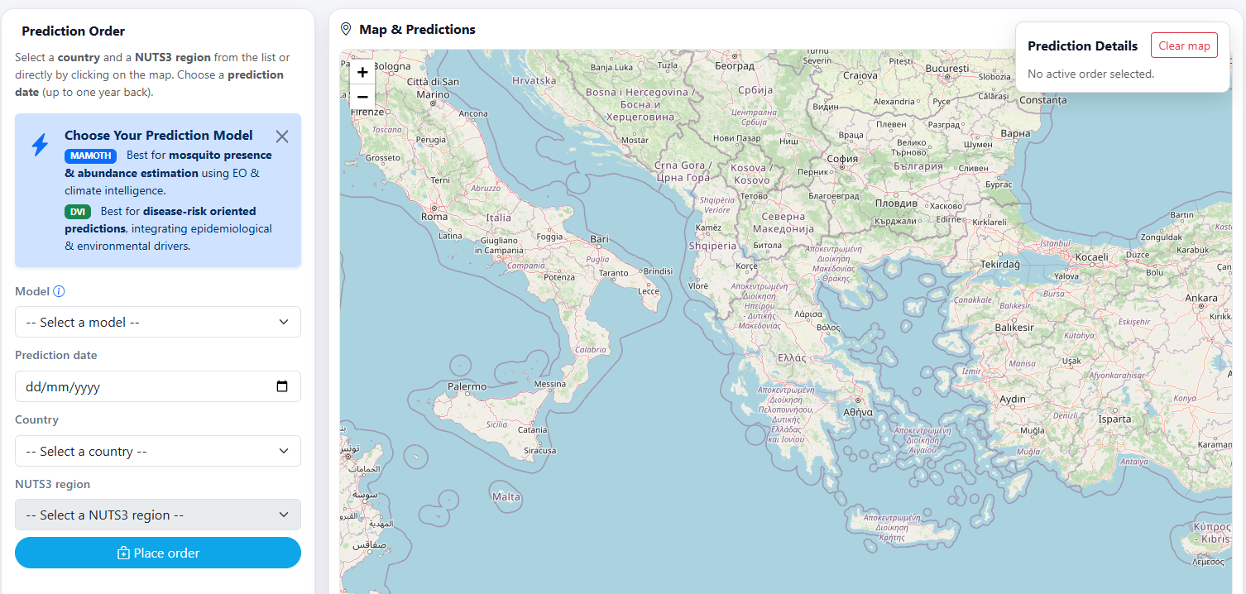Click the Prediction Details panel heading
This screenshot has height=594, width=1246.
(1082, 46)
